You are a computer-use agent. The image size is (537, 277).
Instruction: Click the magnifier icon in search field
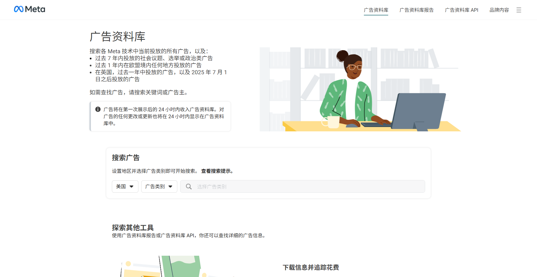coord(189,187)
